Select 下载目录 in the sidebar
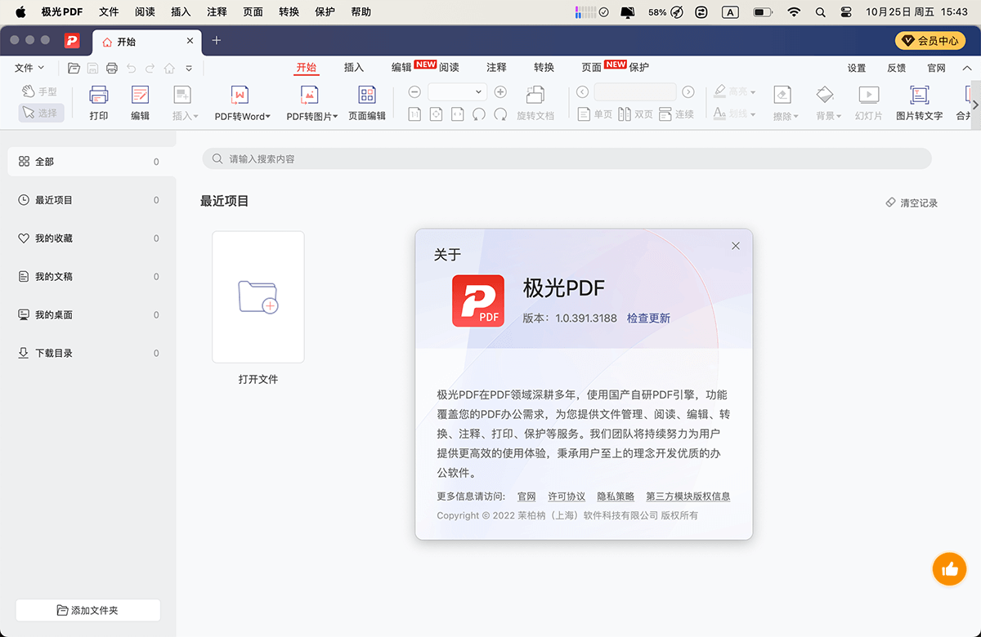 (88, 353)
